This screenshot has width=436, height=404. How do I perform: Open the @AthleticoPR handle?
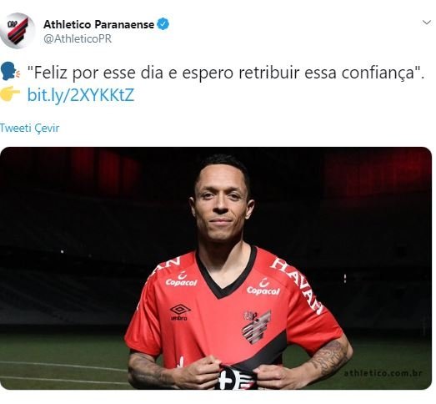78,38
